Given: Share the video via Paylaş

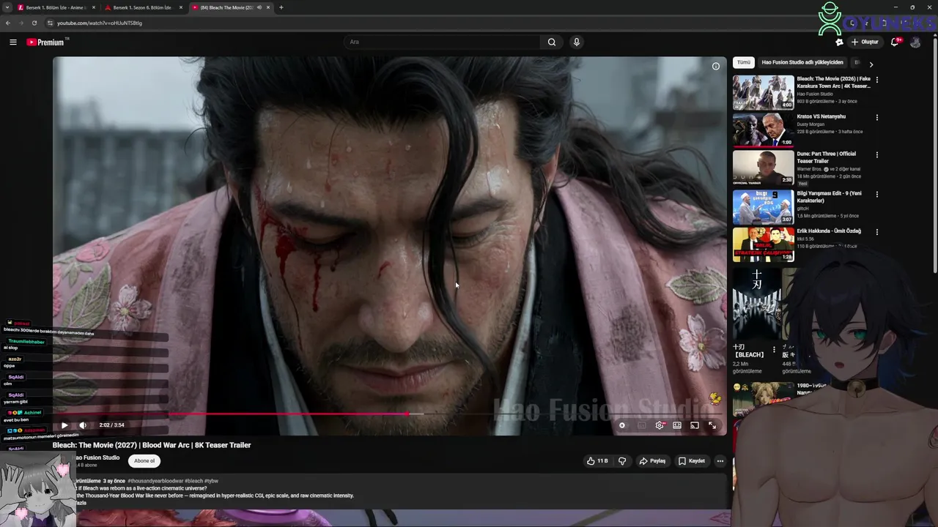Looking at the screenshot, I should 652,461.
